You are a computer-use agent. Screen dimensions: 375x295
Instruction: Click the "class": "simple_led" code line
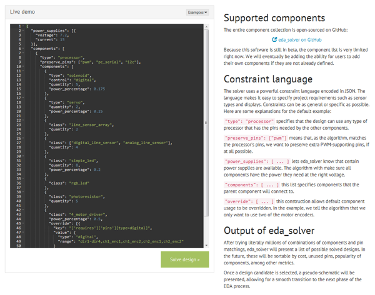point(73,161)
